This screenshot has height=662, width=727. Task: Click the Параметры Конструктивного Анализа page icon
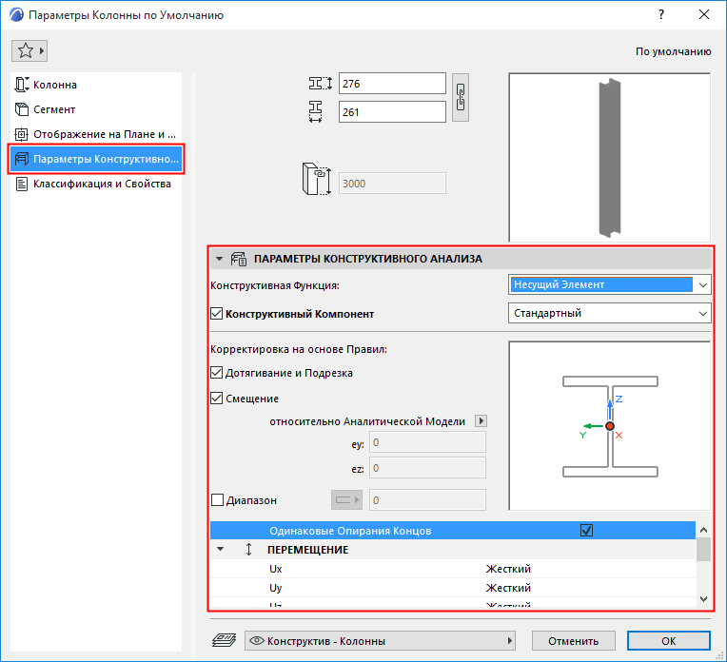coord(21,159)
